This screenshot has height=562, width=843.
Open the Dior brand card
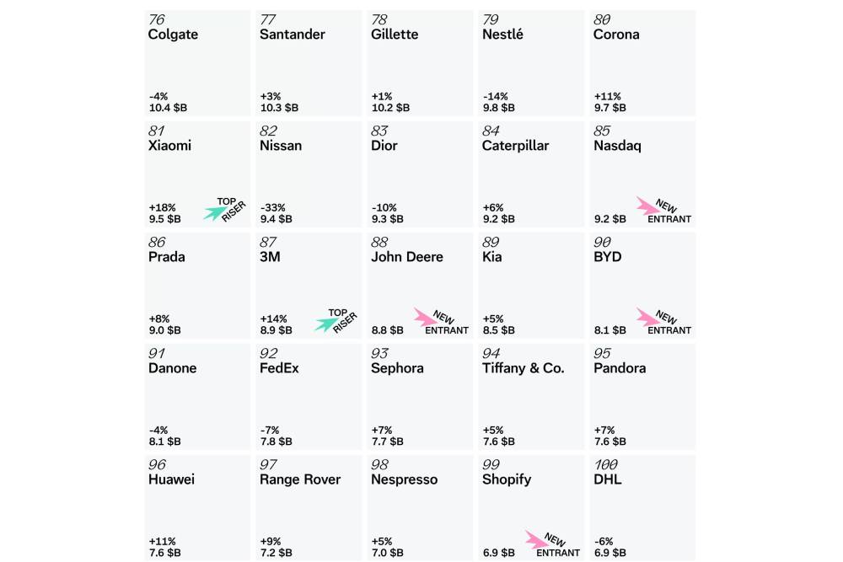[420, 174]
